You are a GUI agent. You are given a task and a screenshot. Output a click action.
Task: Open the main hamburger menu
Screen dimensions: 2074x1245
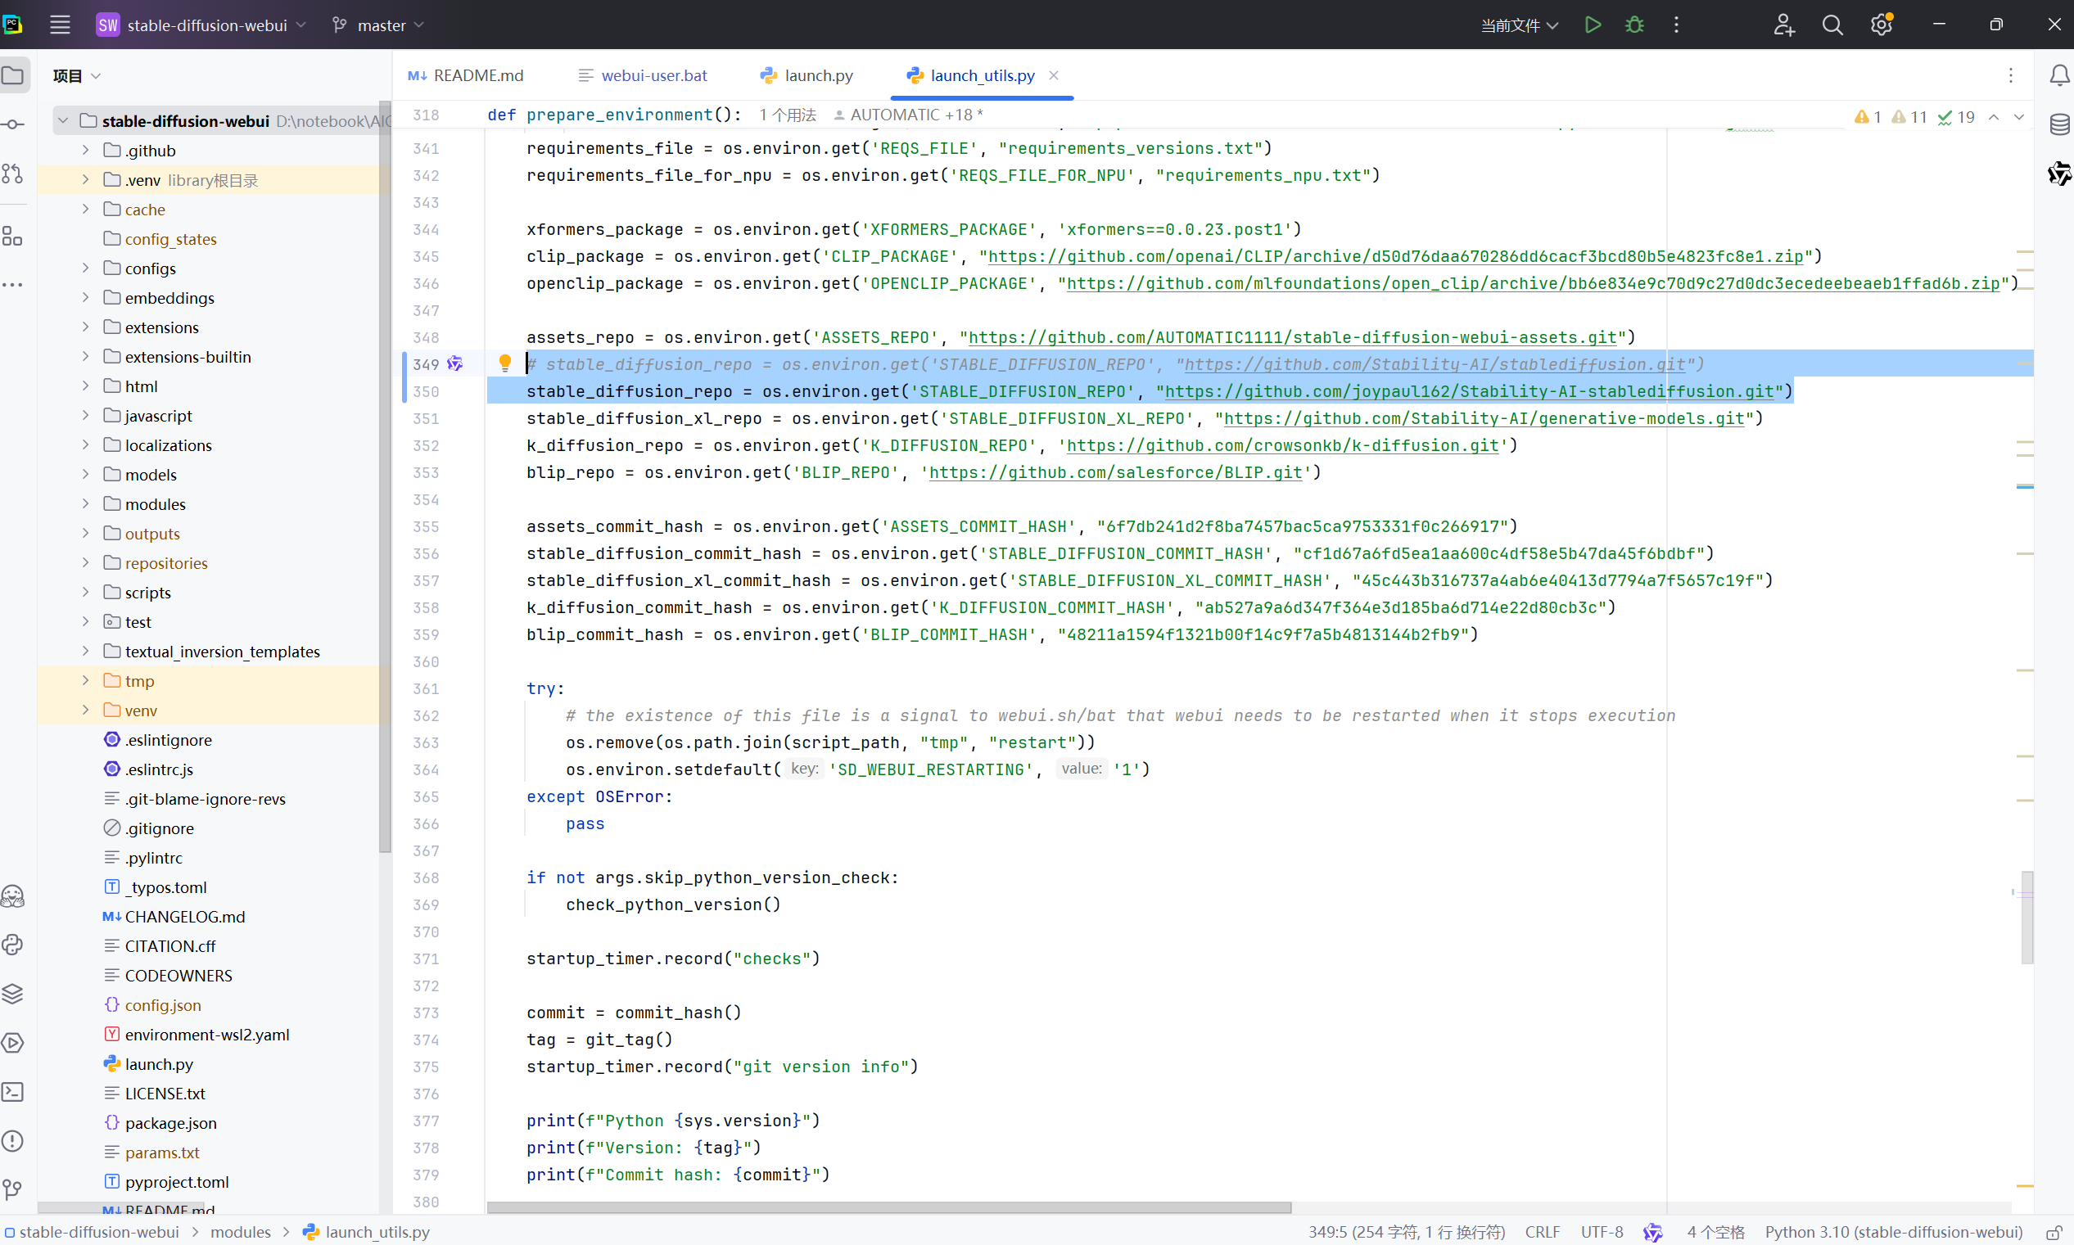click(x=60, y=25)
